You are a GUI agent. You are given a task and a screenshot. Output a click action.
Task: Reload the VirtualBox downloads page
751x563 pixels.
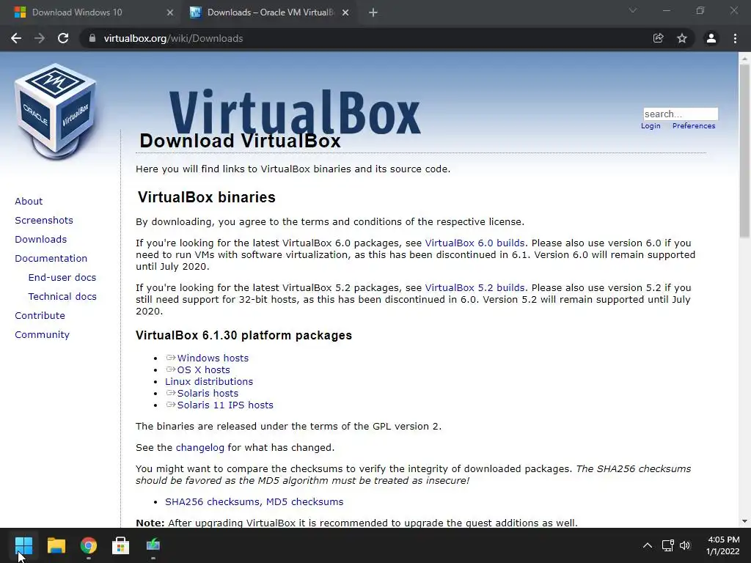click(x=63, y=38)
